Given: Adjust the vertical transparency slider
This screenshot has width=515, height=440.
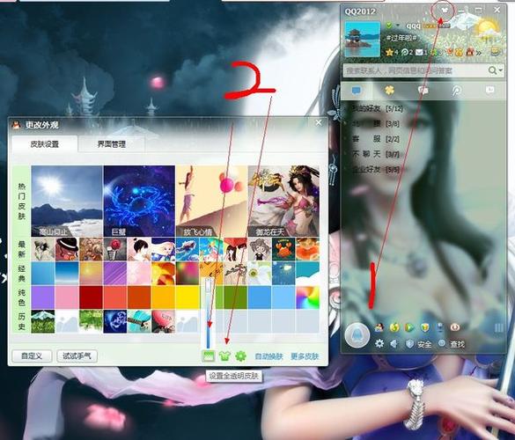Looking at the screenshot, I should [209, 313].
